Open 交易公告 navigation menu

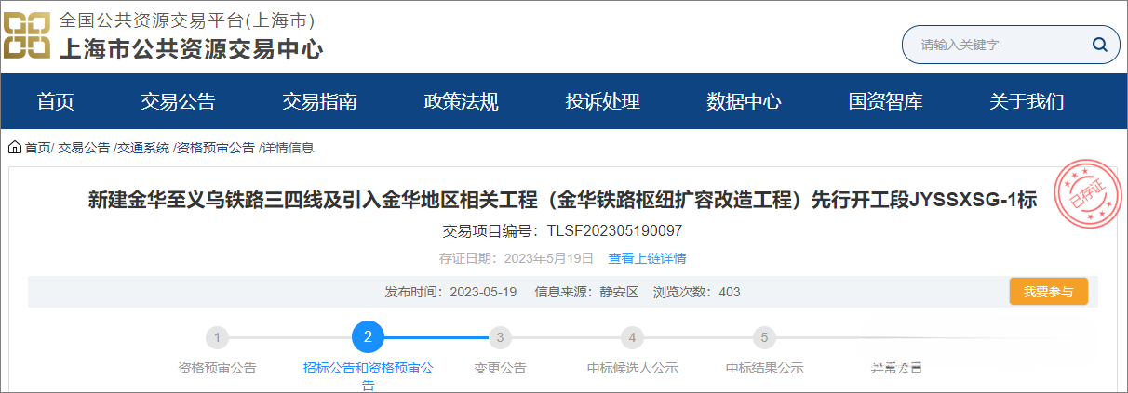coord(178,101)
